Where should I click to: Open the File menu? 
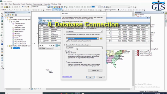click(x=2, y=4)
